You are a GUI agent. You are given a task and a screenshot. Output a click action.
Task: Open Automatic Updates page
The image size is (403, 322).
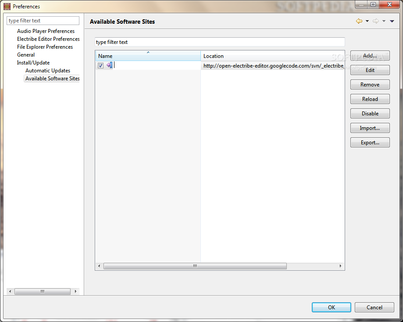click(47, 71)
